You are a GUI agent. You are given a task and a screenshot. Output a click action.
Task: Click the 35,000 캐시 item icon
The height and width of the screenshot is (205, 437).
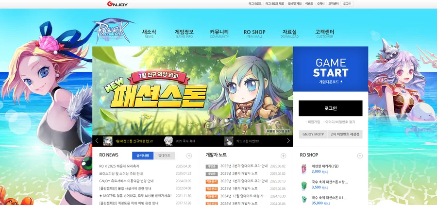303,200
